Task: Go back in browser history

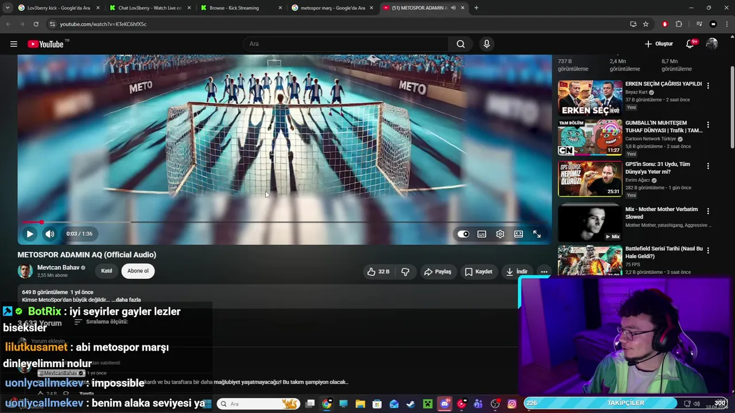Action: 9,24
